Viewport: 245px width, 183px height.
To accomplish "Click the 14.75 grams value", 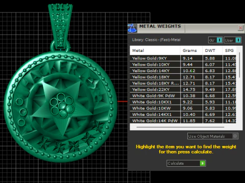I will pos(189,89).
